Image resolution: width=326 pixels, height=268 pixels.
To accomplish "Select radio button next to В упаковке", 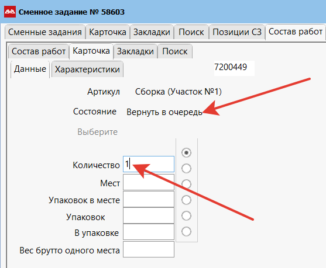I will click(186, 231).
